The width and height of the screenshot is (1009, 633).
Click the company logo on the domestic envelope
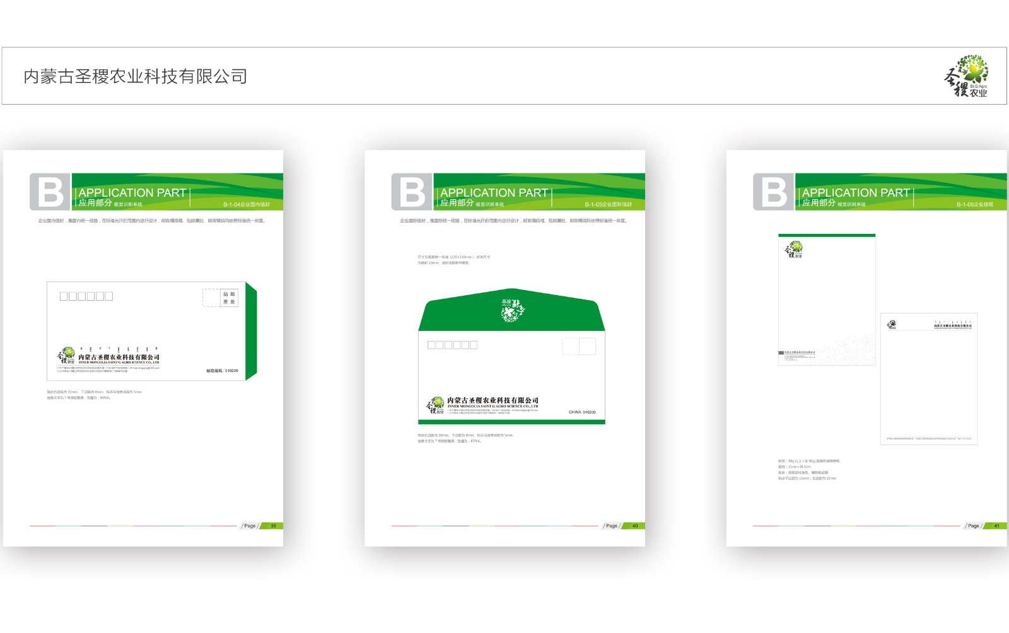[66, 356]
